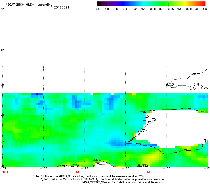The image size is (210, 184).
Task: Click the red "1:13" time right of longitude -126
Action: 147,172
